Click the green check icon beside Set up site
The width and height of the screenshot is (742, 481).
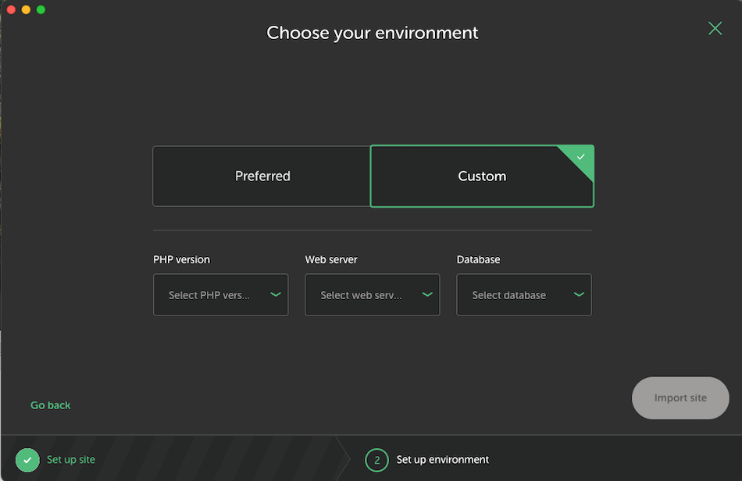27,460
